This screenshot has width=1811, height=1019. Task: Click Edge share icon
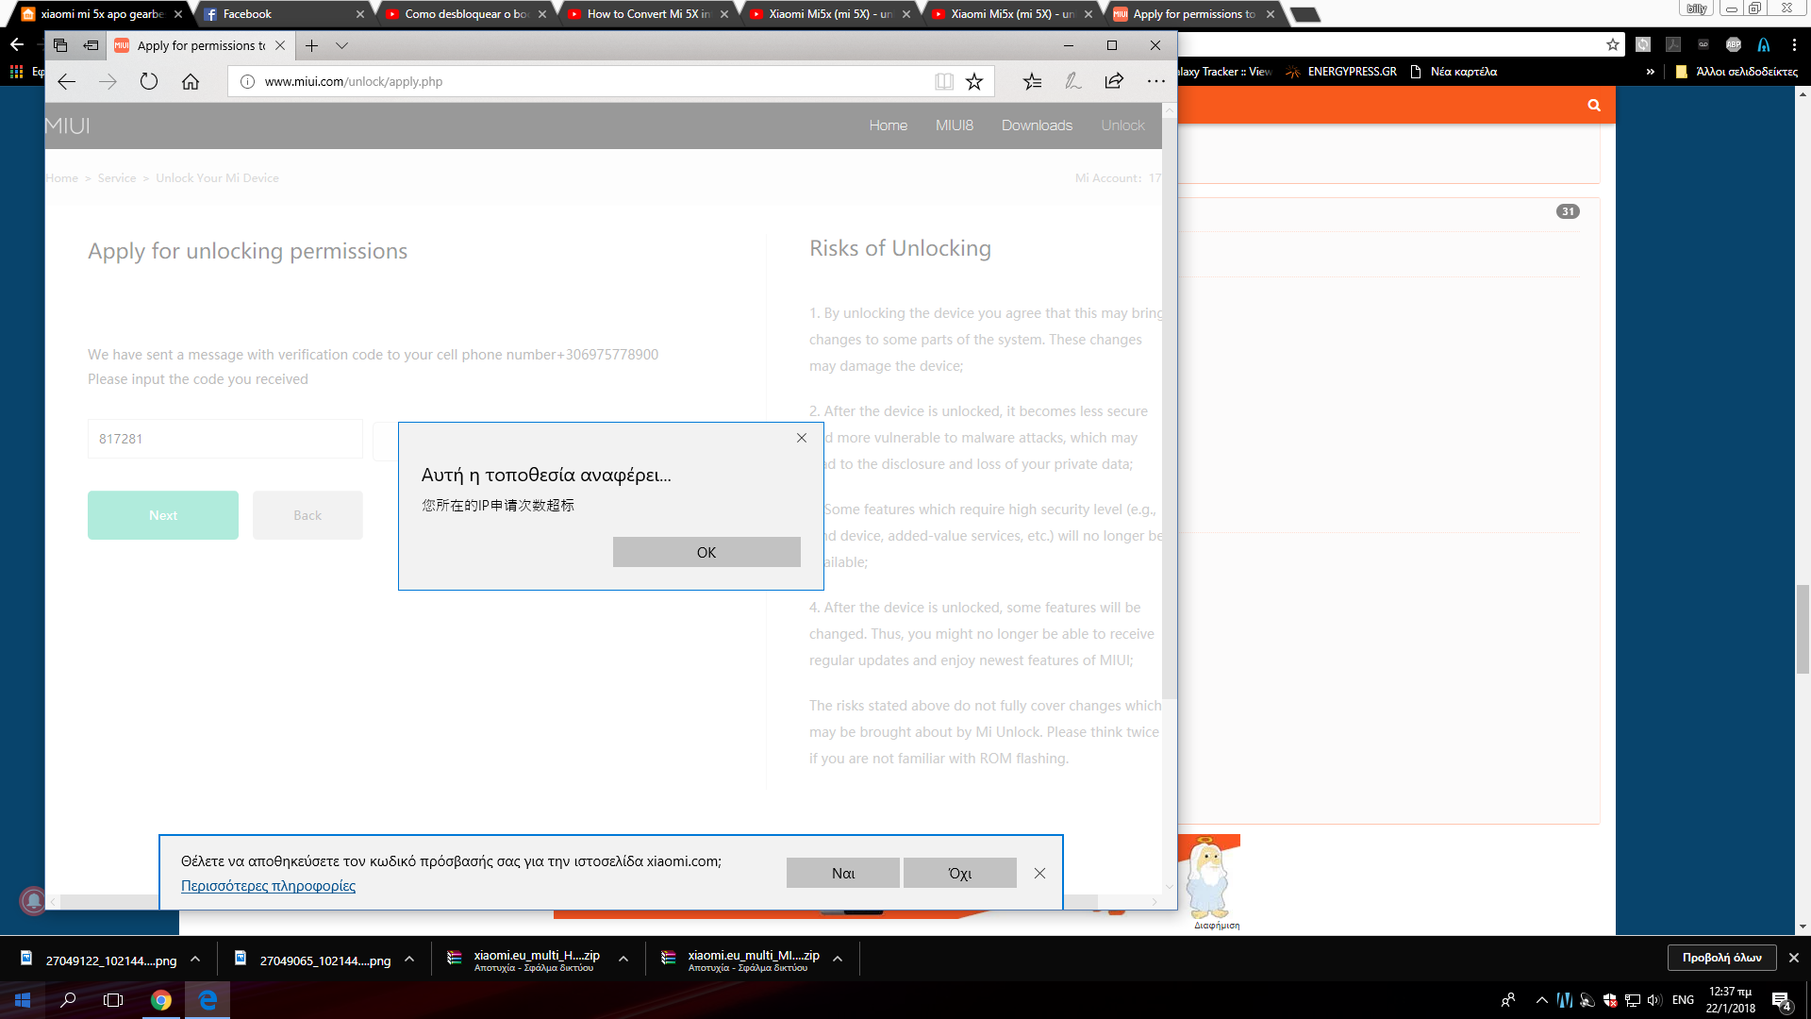(x=1114, y=82)
